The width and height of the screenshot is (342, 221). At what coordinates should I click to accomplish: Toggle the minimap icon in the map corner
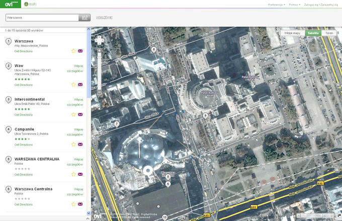tap(338, 215)
